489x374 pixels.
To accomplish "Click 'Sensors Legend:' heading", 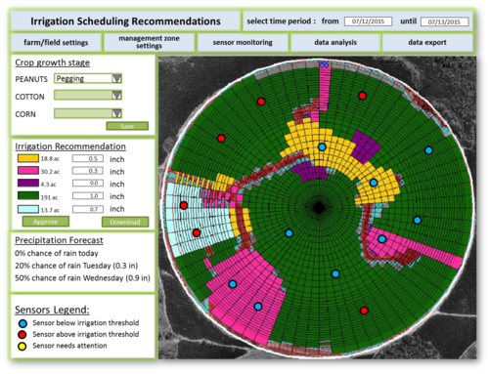I will [52, 310].
